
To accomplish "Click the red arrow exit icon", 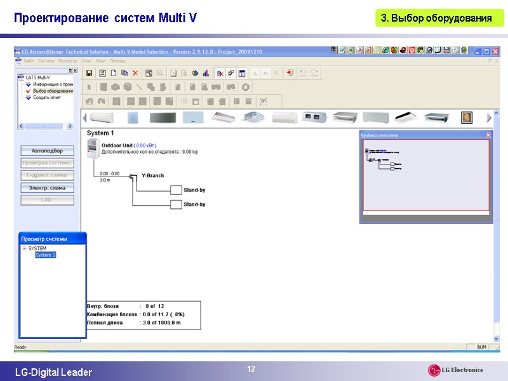I will pos(290,73).
